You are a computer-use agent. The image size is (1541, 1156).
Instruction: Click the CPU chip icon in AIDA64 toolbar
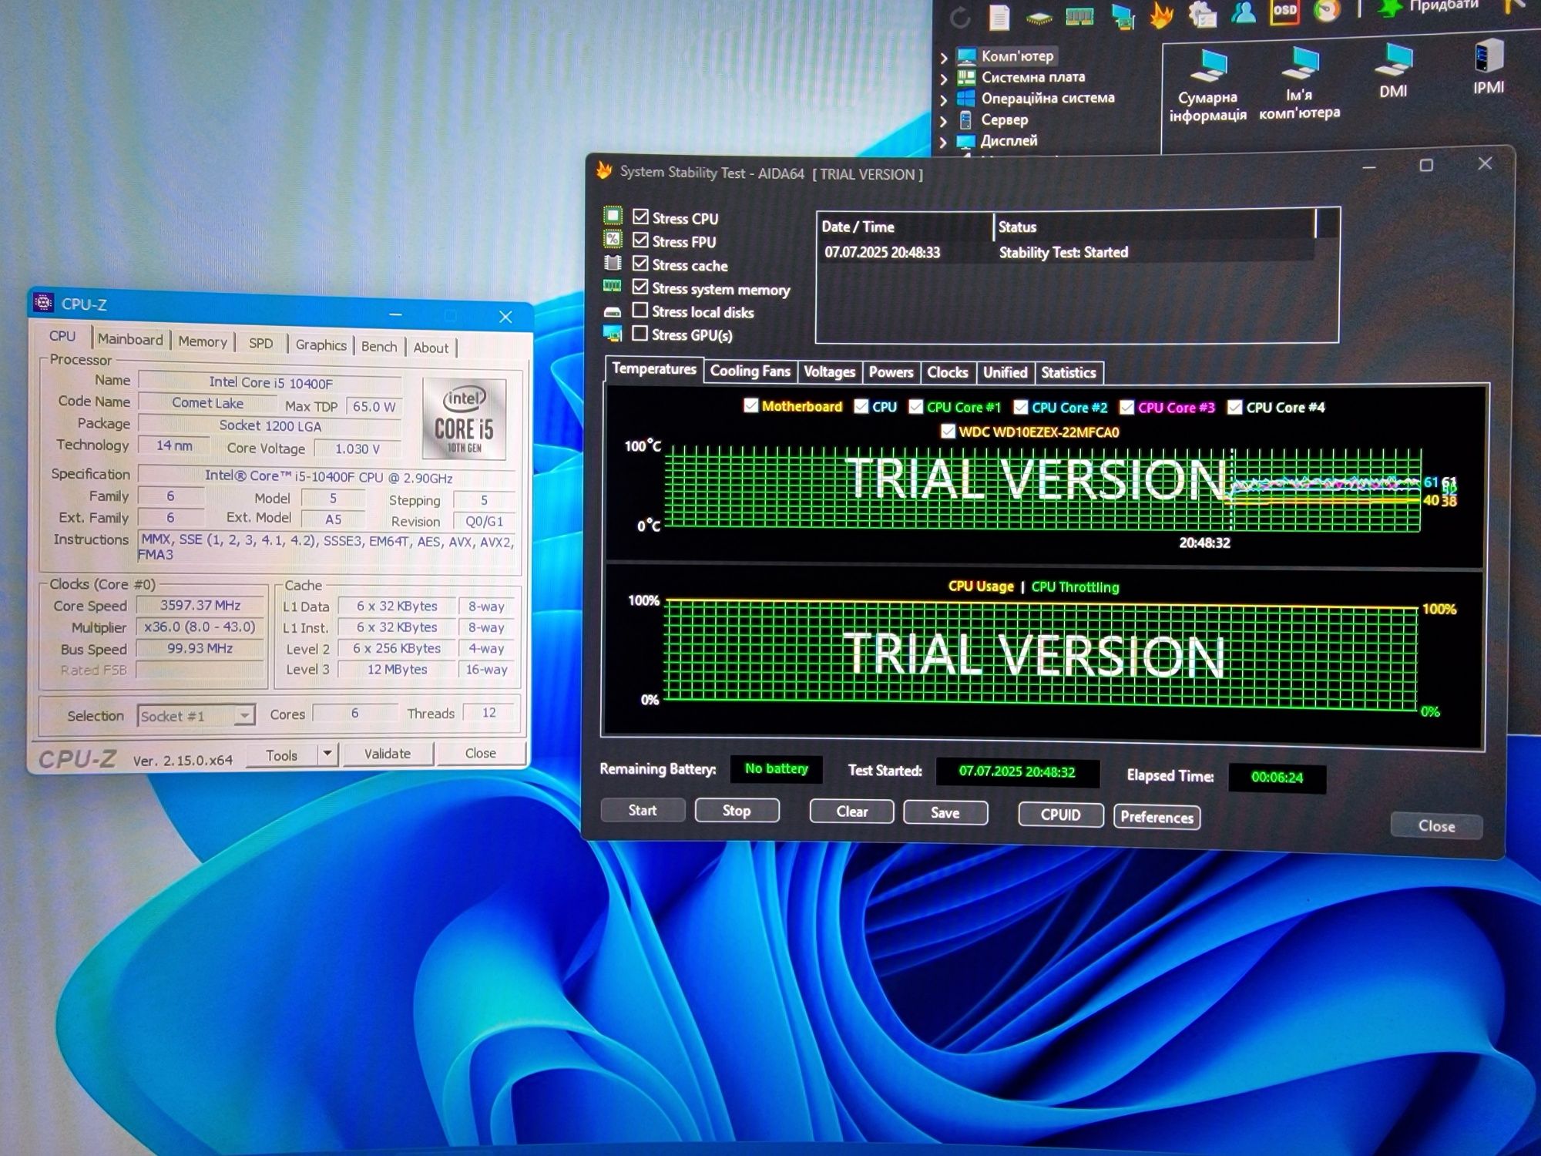tap(1039, 17)
